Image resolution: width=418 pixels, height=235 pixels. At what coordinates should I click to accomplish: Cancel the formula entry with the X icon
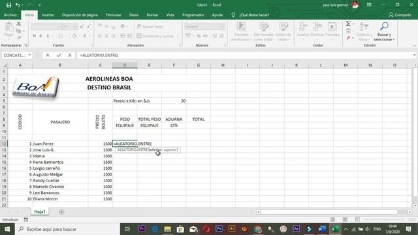[48, 55]
